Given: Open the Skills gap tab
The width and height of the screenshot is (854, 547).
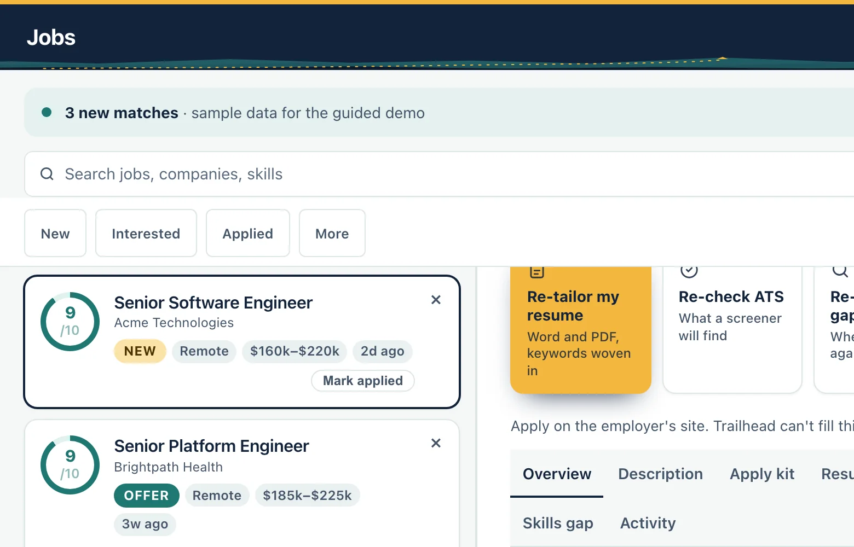Looking at the screenshot, I should (x=558, y=523).
